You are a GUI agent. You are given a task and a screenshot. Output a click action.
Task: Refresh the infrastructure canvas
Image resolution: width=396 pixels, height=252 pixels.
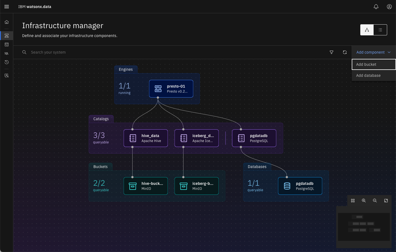345,52
